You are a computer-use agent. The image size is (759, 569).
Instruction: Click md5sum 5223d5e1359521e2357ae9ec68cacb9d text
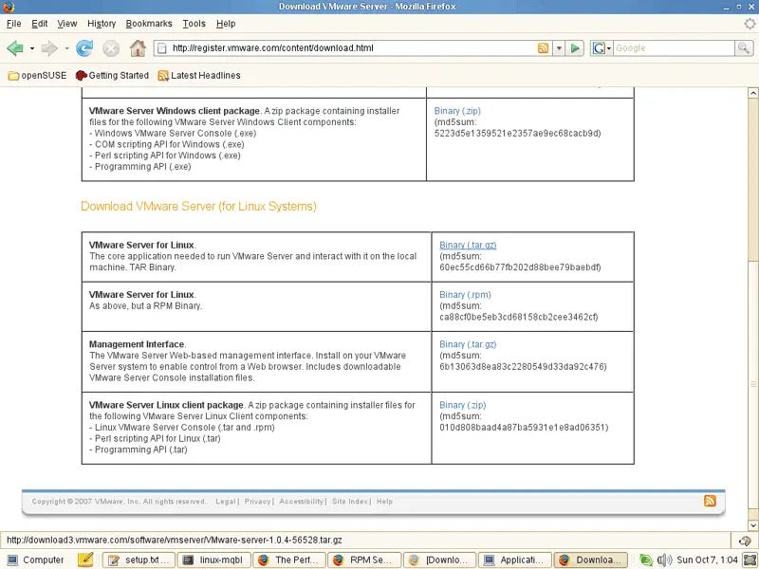point(518,133)
